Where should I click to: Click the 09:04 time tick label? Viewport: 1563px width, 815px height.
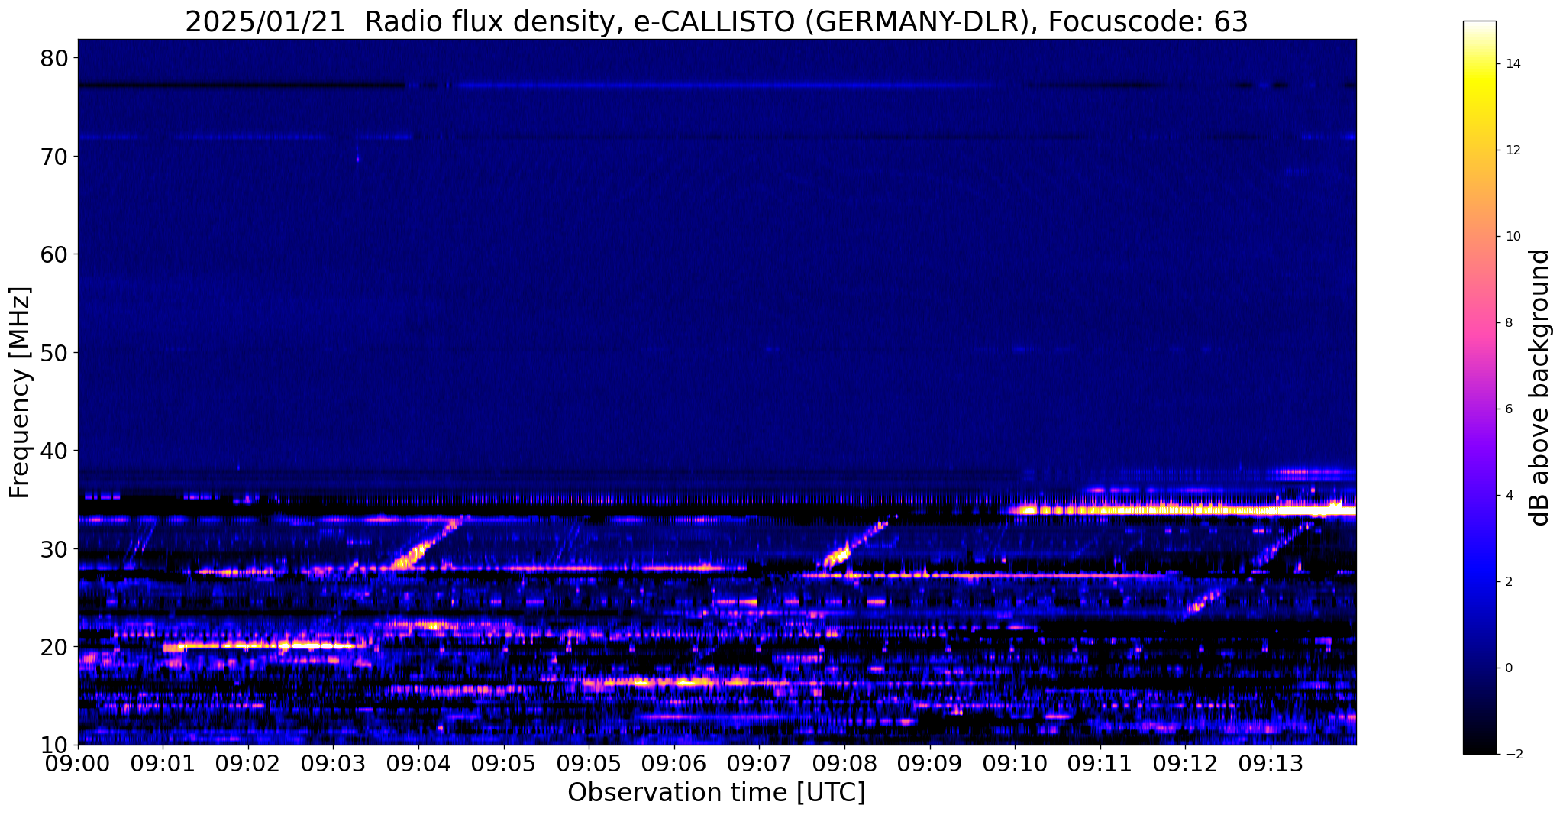(418, 764)
